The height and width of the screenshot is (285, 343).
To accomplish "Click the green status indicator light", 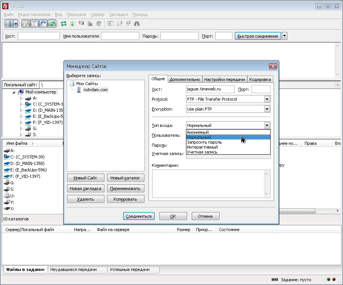I will tap(329, 279).
